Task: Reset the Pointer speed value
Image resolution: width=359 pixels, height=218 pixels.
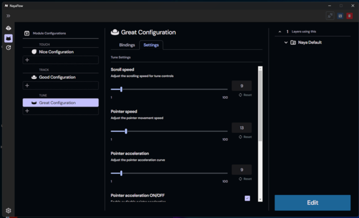Action: 245,137
